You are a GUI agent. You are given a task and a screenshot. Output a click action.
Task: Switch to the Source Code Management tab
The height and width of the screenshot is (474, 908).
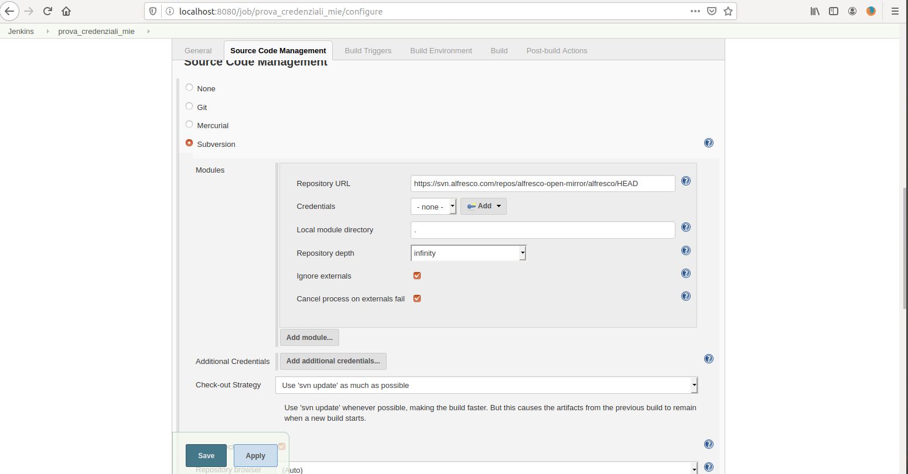coord(278,51)
